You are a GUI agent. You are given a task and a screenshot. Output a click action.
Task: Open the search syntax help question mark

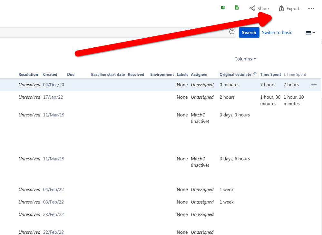tap(232, 31)
